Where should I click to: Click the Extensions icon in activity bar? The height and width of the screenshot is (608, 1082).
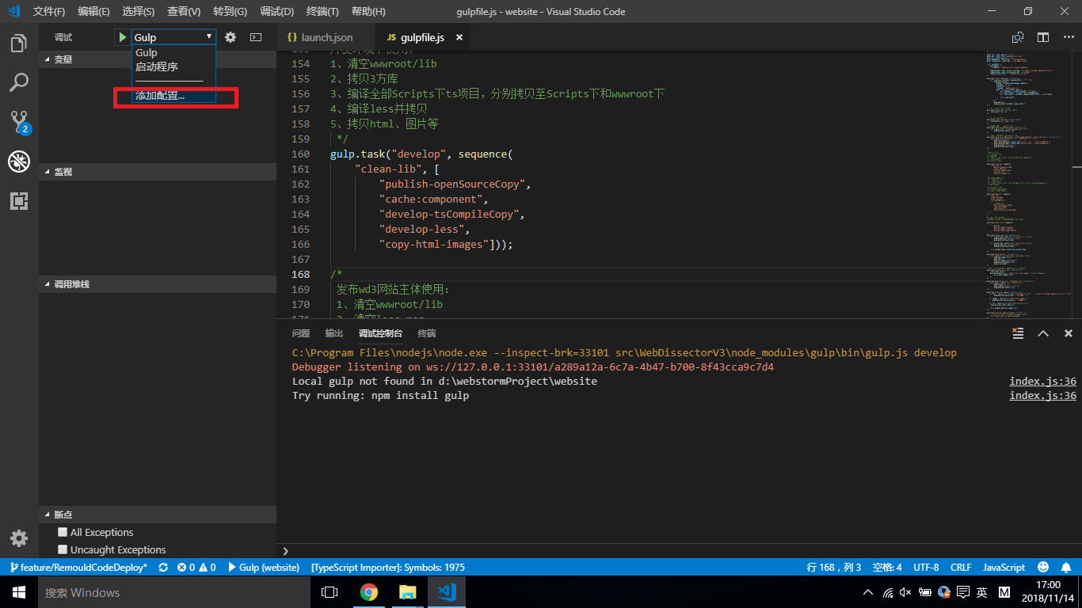(18, 201)
